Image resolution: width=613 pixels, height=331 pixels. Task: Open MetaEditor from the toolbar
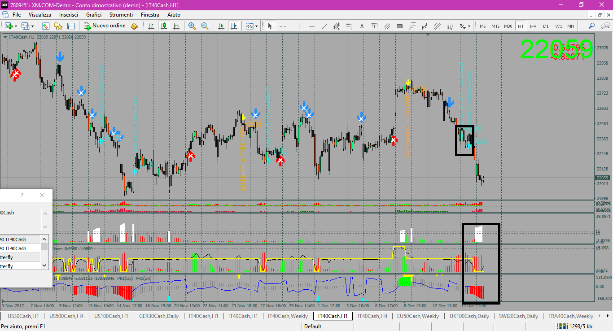(134, 26)
